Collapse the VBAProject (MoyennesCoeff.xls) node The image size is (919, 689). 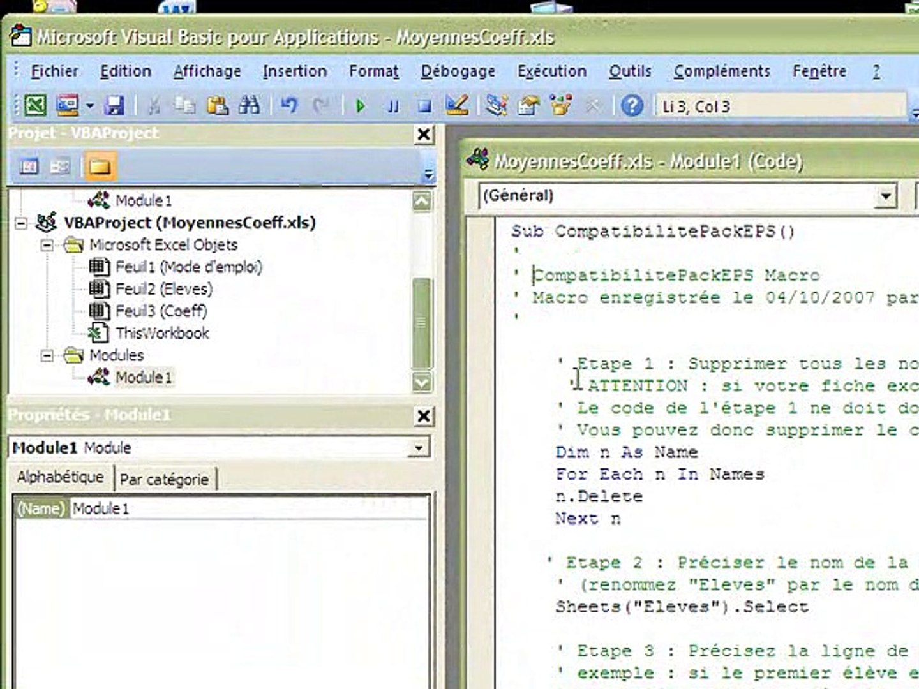[x=22, y=223]
